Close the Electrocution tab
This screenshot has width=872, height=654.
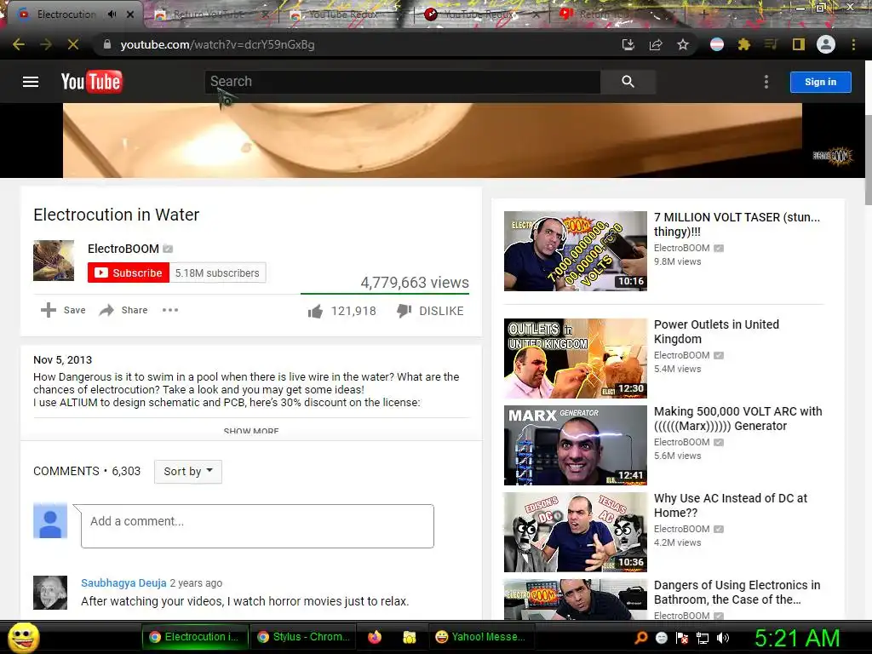(x=130, y=14)
